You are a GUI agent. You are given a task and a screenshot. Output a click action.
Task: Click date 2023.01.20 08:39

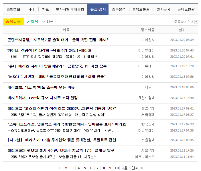pos(182,40)
